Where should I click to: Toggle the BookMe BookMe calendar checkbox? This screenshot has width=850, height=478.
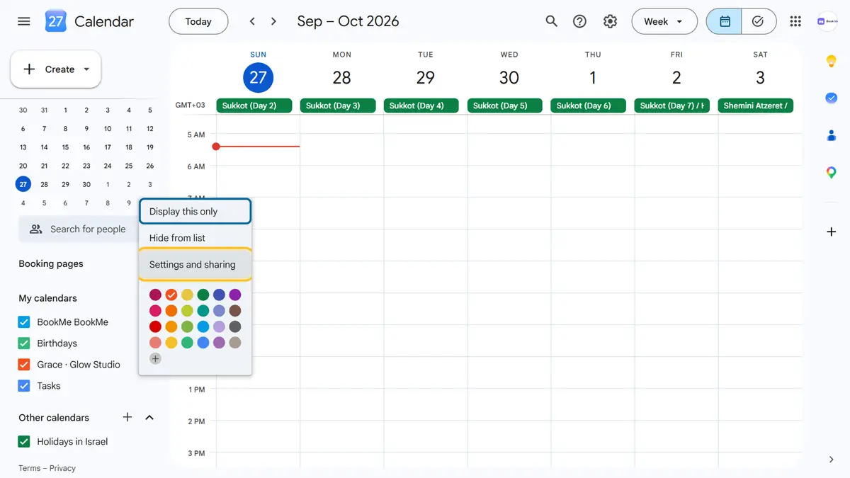click(x=23, y=322)
